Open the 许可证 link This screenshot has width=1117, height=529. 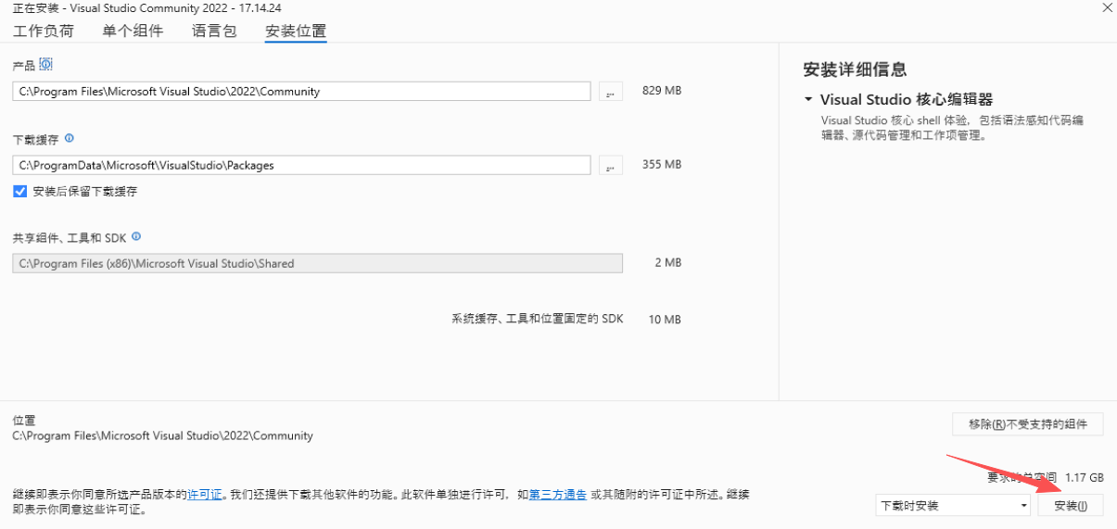point(205,495)
